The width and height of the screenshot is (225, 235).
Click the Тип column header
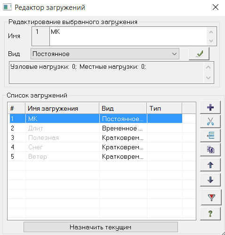click(x=164, y=108)
